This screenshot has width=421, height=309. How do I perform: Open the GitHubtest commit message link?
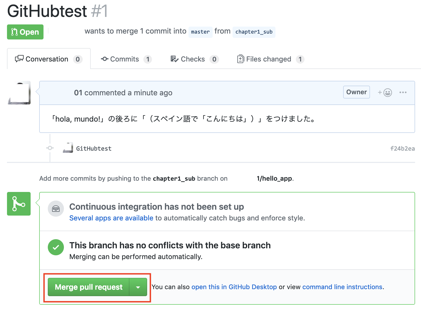[x=94, y=148]
